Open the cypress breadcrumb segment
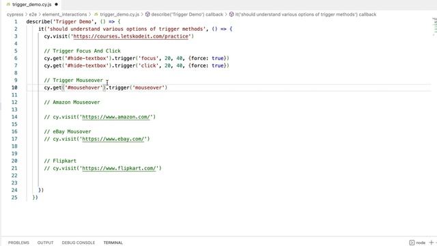437x246 pixels. point(15,14)
